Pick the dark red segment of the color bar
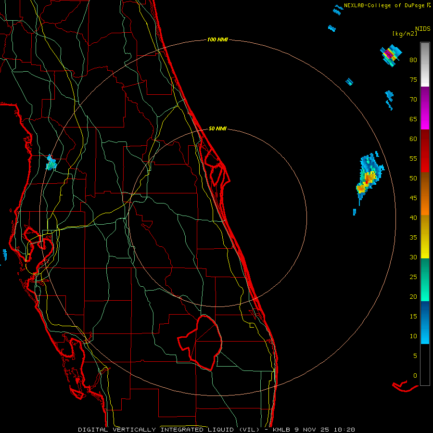Screen dimensions: 433x433 [425, 151]
